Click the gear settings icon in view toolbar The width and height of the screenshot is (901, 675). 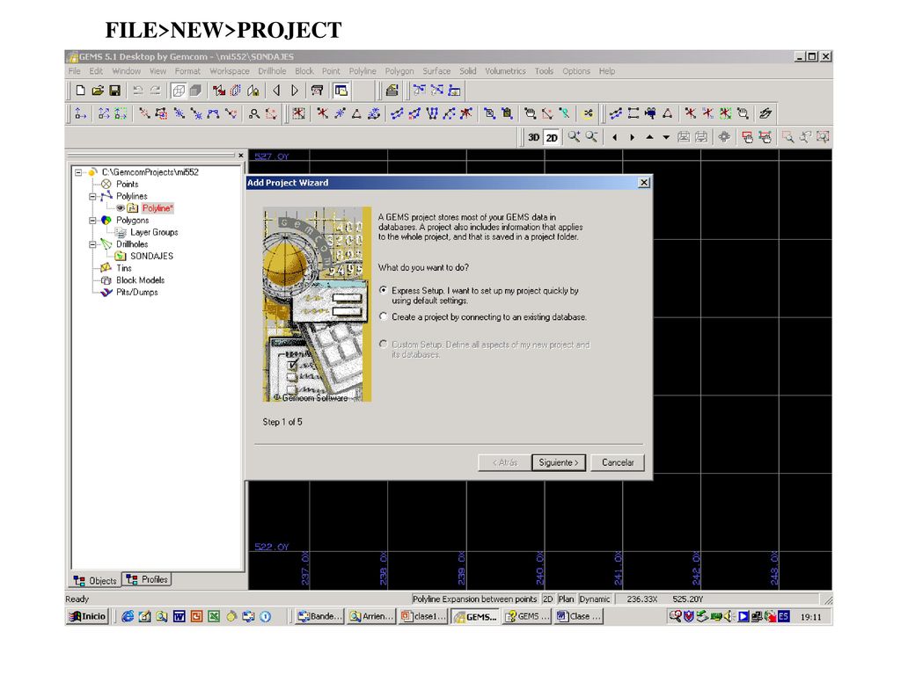coord(724,137)
